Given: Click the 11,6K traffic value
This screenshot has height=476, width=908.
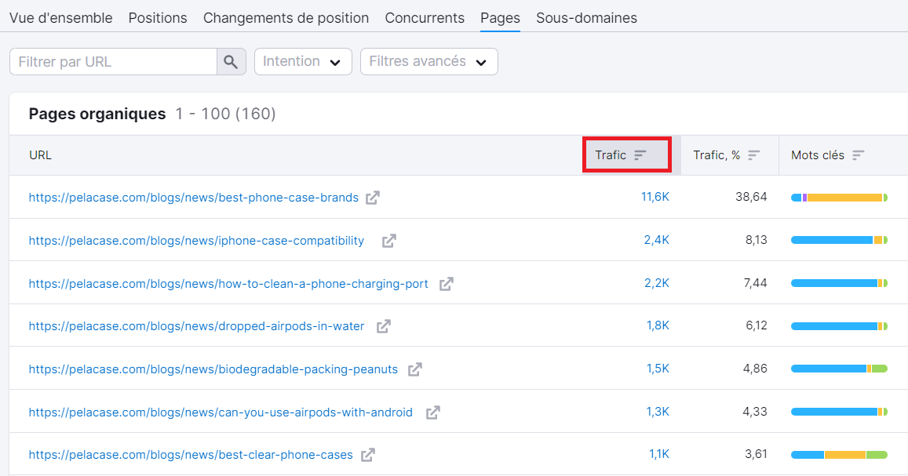Looking at the screenshot, I should tap(655, 198).
